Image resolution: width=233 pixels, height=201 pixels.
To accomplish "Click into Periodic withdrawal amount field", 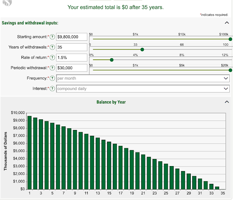I will pyautogui.click(x=72, y=68).
